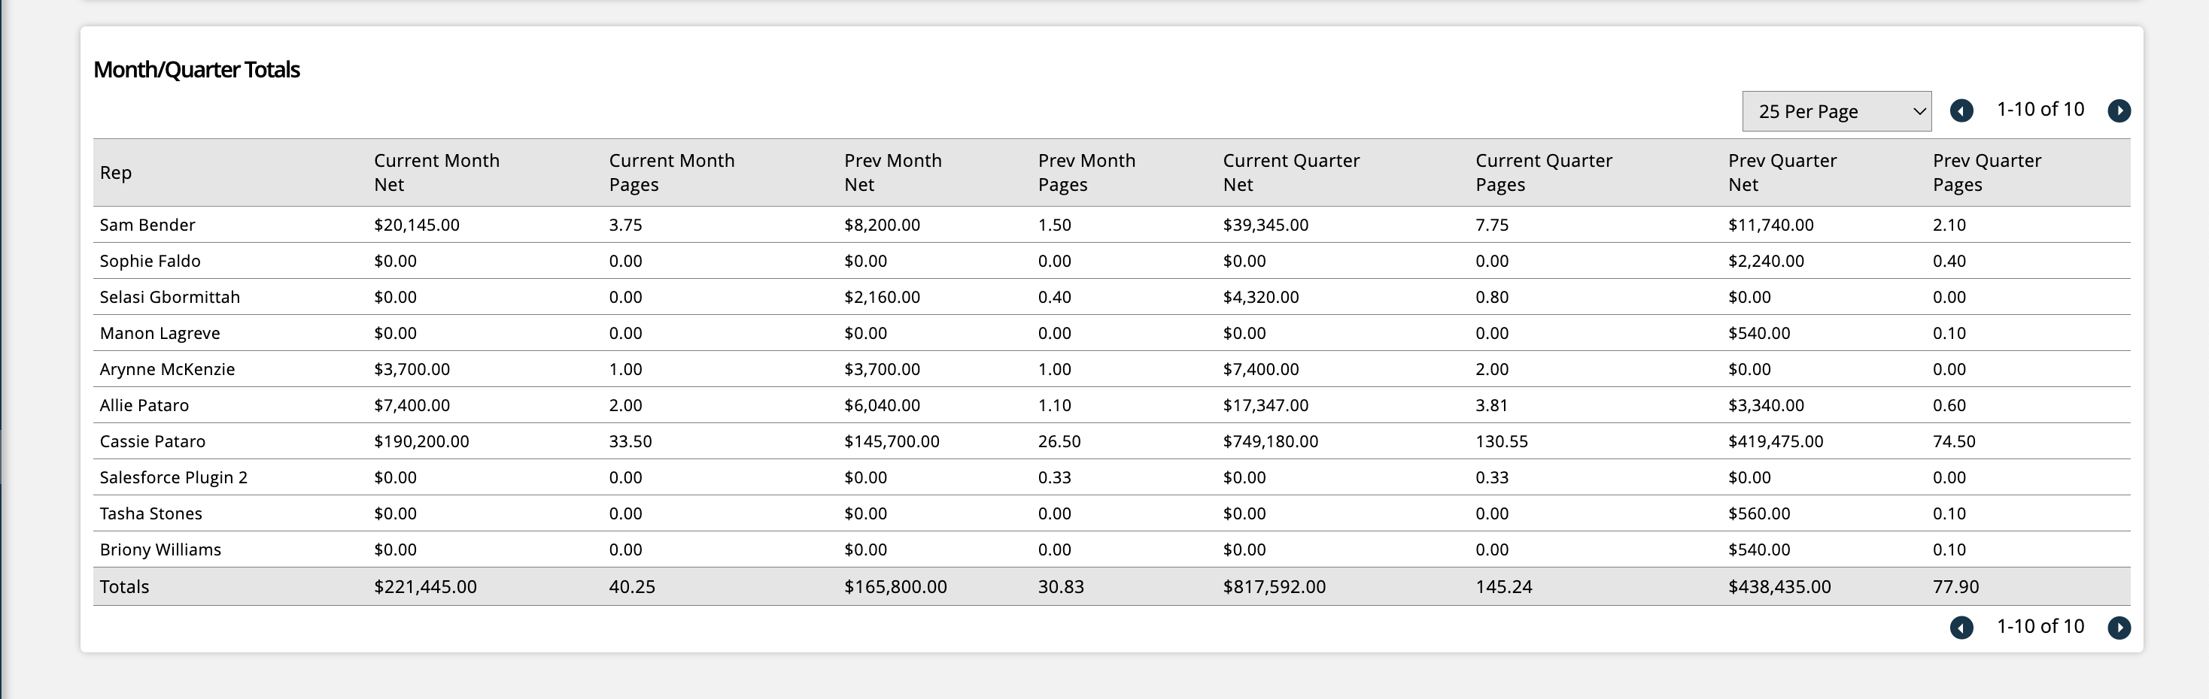Click the Totals summary row
This screenshot has height=699, width=2209.
[x=123, y=587]
